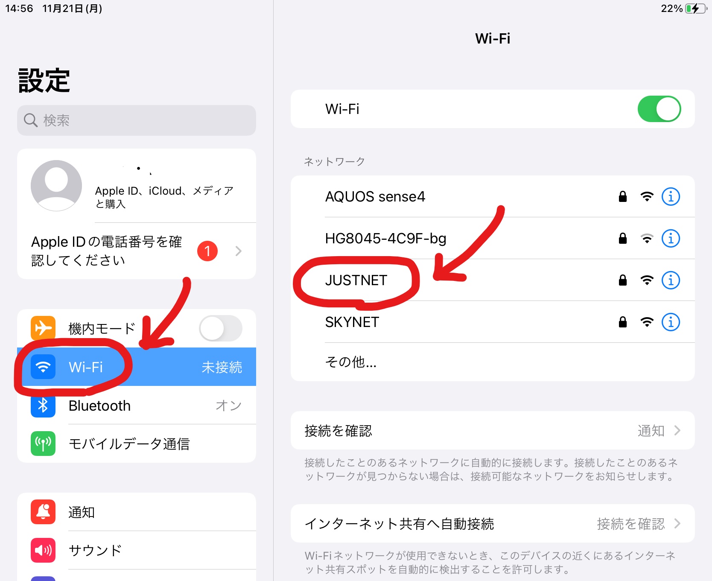Tap the 通知 value in 接続を確認 row
The width and height of the screenshot is (712, 581).
651,431
